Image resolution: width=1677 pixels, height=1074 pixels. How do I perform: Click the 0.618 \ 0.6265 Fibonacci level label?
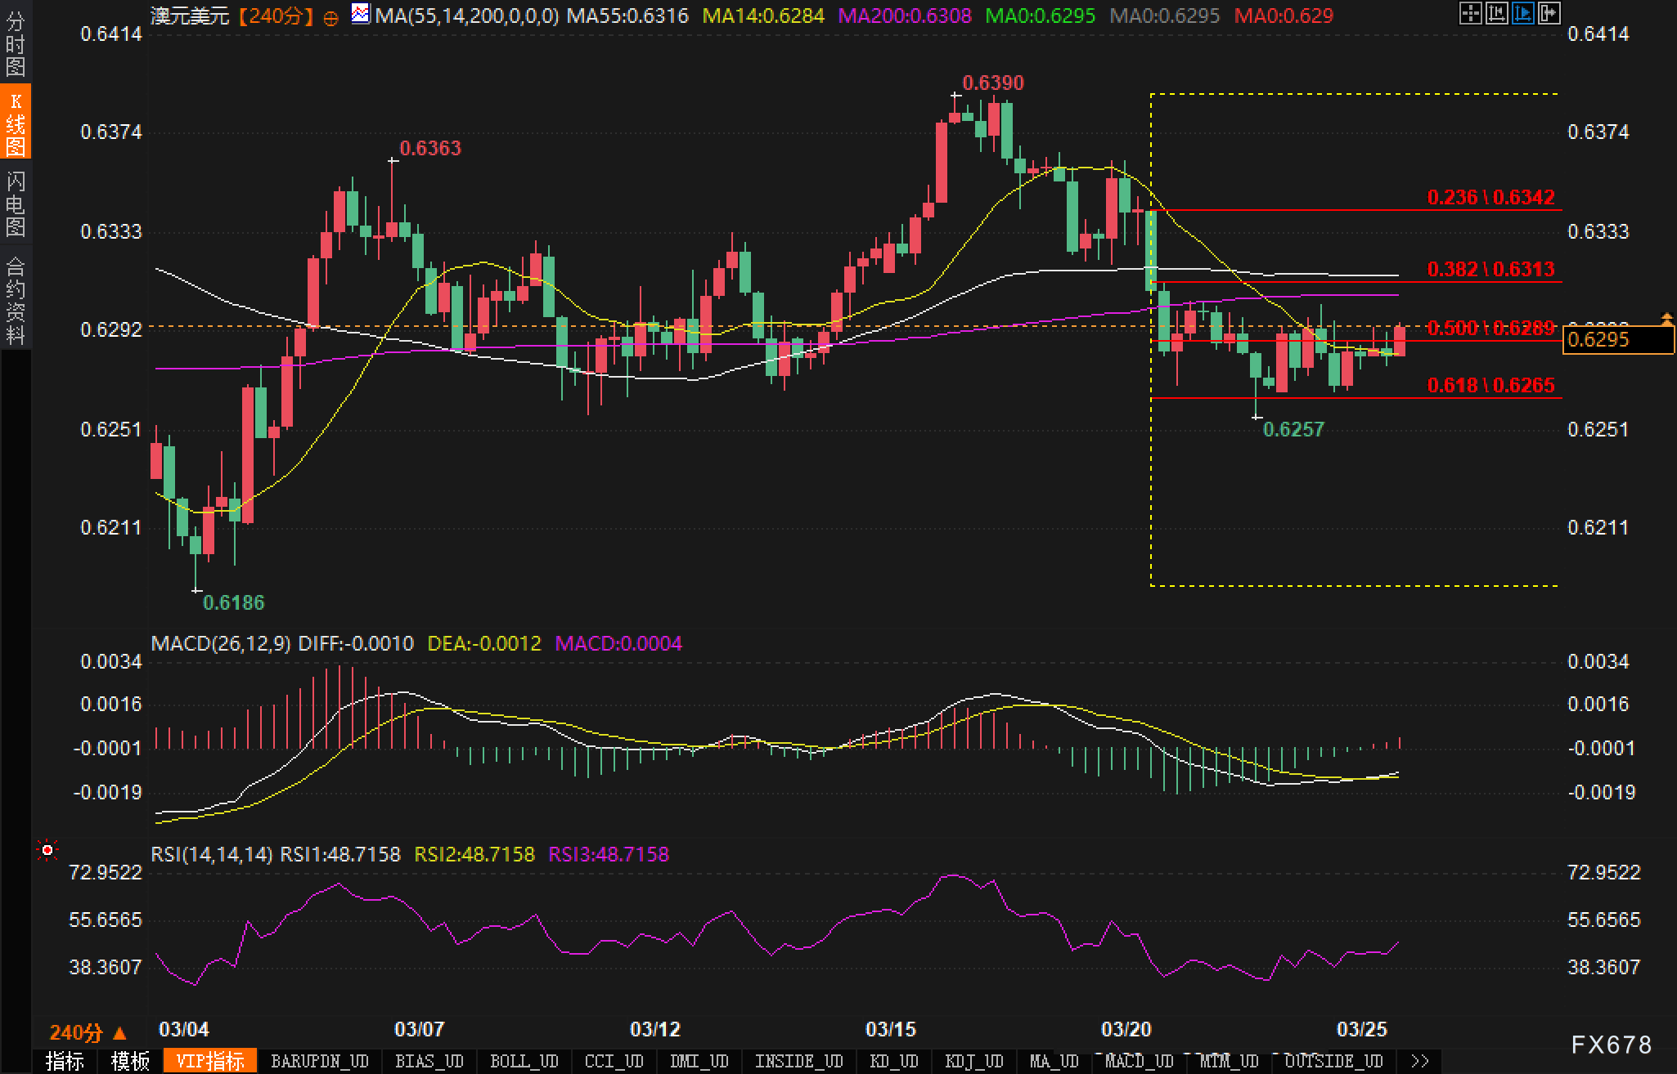pos(1490,385)
